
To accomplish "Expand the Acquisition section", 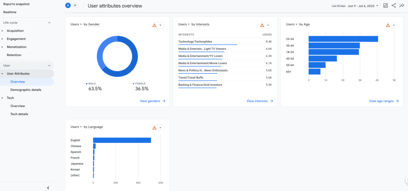I will click(x=16, y=31).
